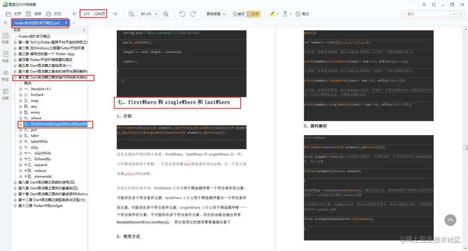Click the 另存 (Save As) icon

click(x=29, y=14)
